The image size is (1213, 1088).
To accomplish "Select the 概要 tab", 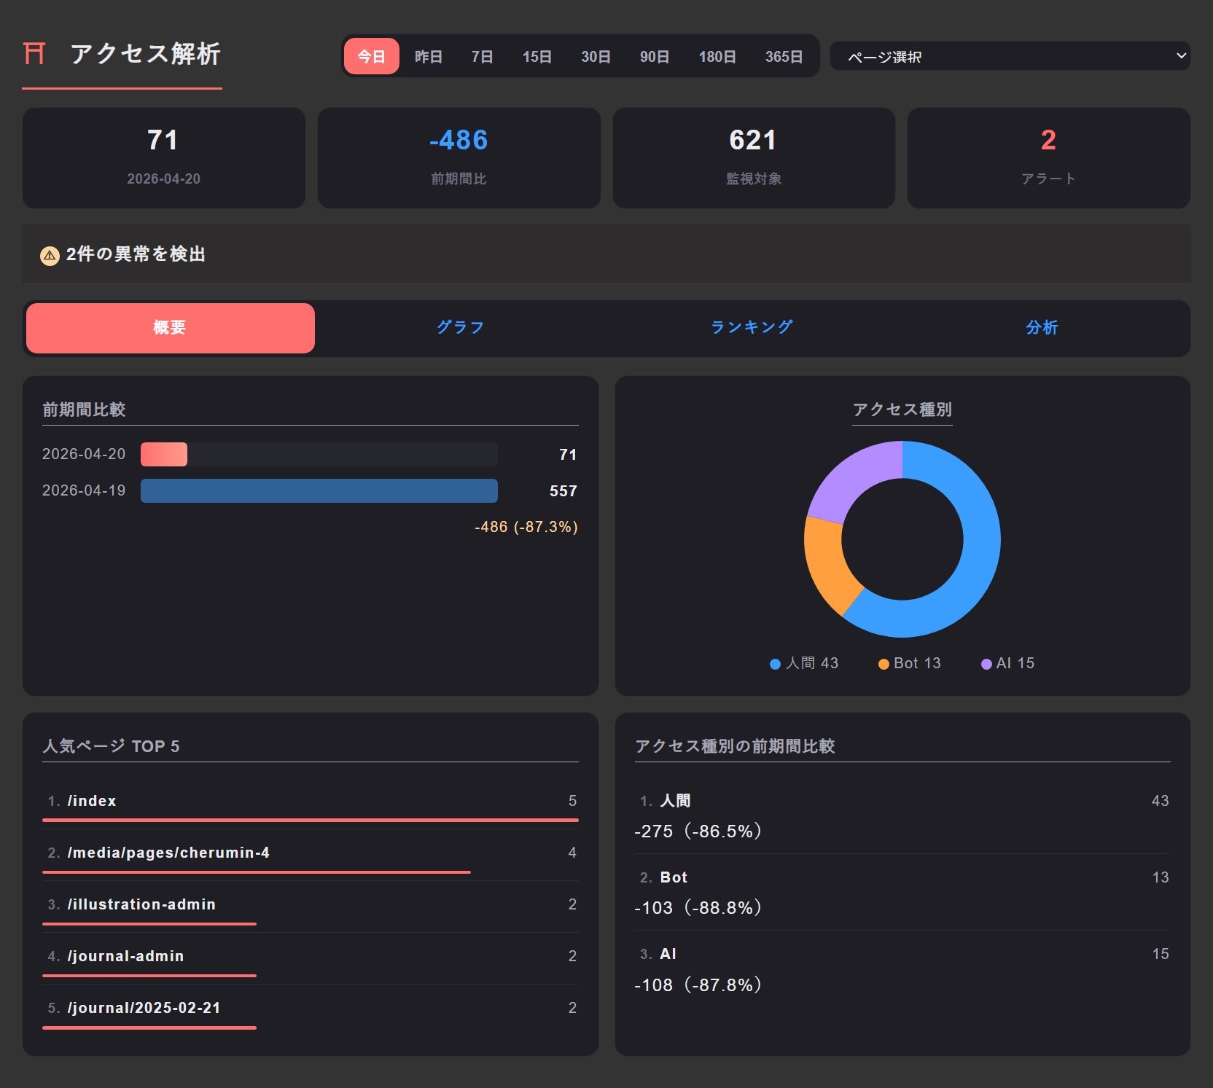I will tap(170, 328).
